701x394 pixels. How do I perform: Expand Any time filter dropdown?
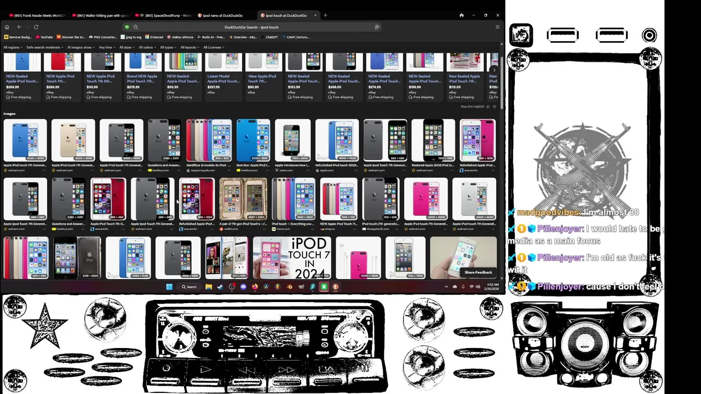pyautogui.click(x=107, y=48)
